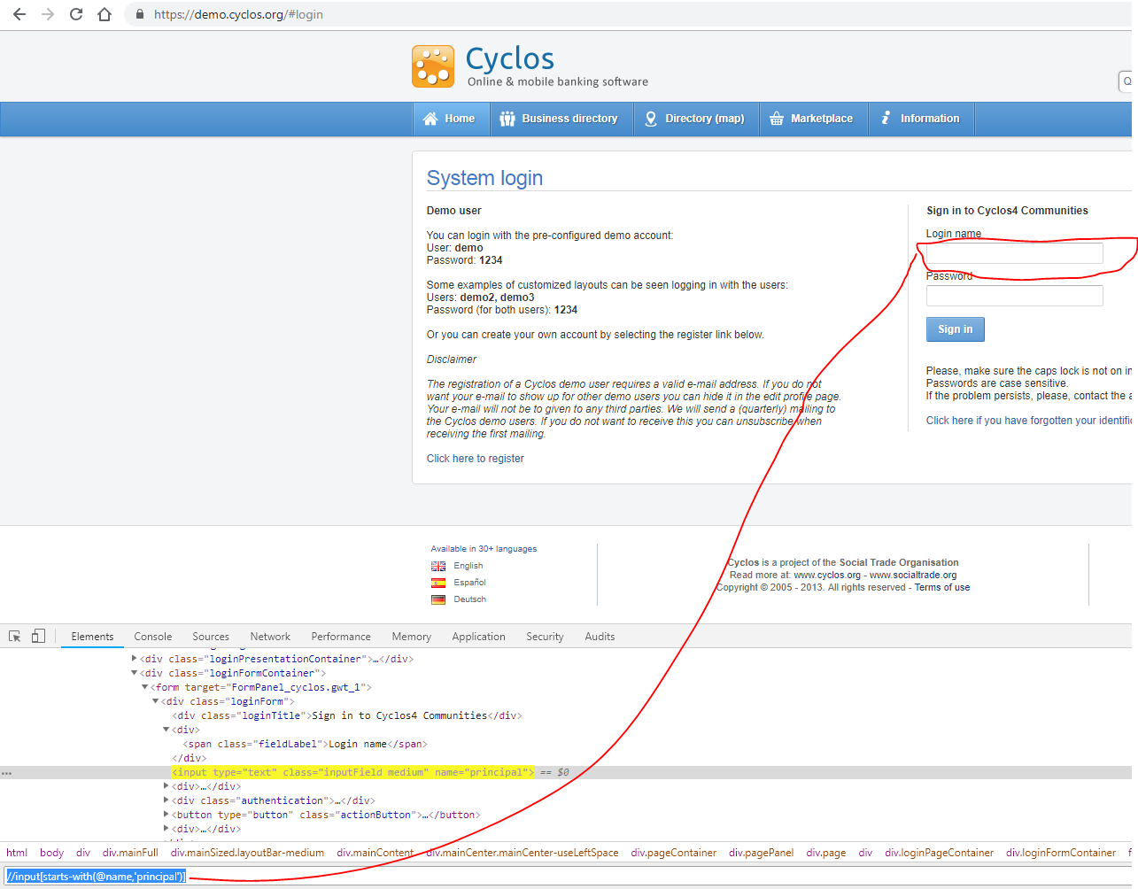Expand the authentication div node
This screenshot has height=889, width=1138.
point(166,800)
